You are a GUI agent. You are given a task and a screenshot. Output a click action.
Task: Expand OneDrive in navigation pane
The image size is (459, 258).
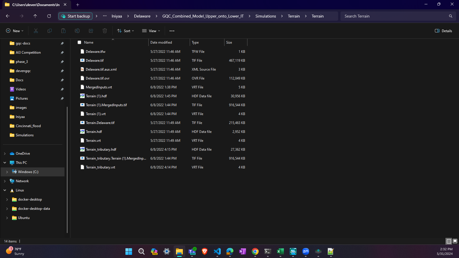coord(5,154)
